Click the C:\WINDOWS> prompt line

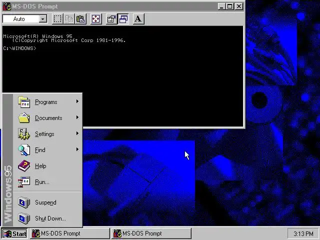click(x=20, y=48)
